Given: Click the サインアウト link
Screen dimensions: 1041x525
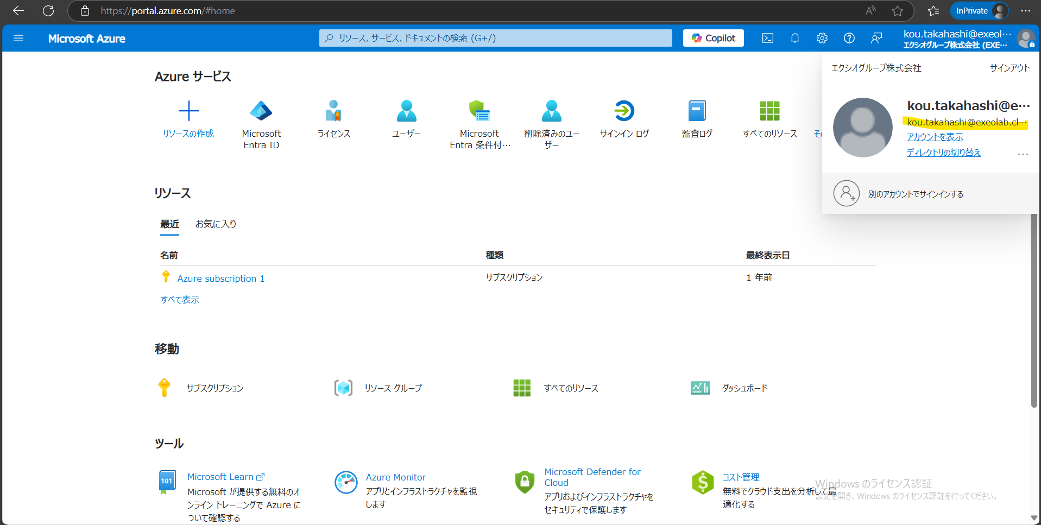Looking at the screenshot, I should point(1009,68).
